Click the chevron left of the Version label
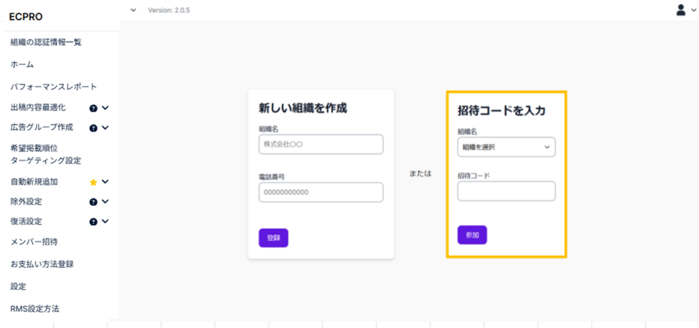 [x=133, y=10]
